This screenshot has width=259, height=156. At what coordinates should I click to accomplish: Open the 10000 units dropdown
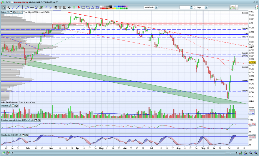(156, 7)
